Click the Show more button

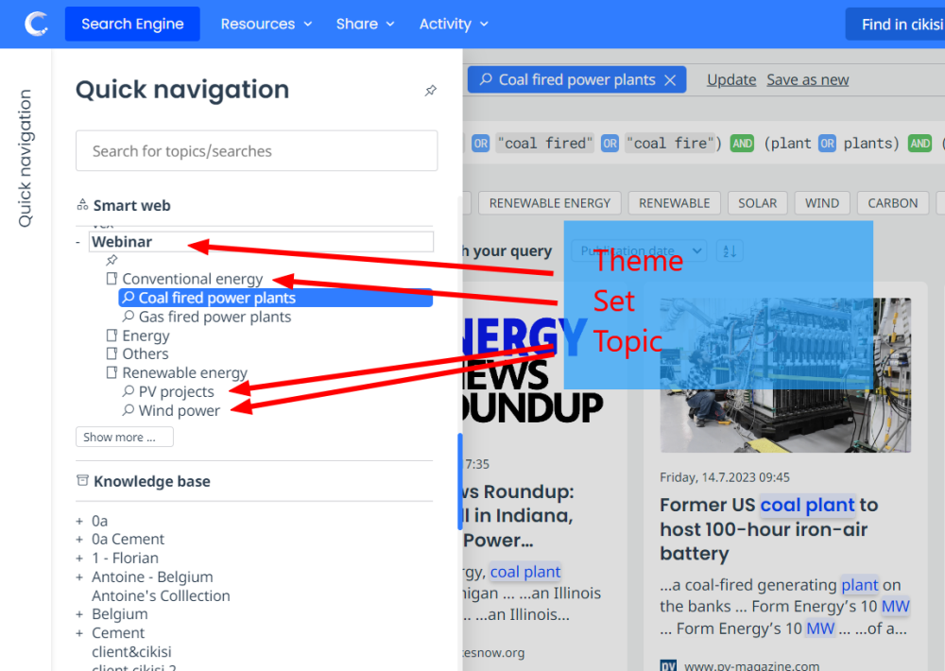coord(124,437)
